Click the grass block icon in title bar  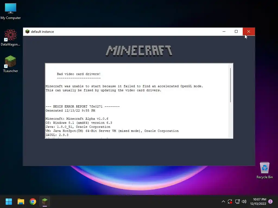(27, 31)
